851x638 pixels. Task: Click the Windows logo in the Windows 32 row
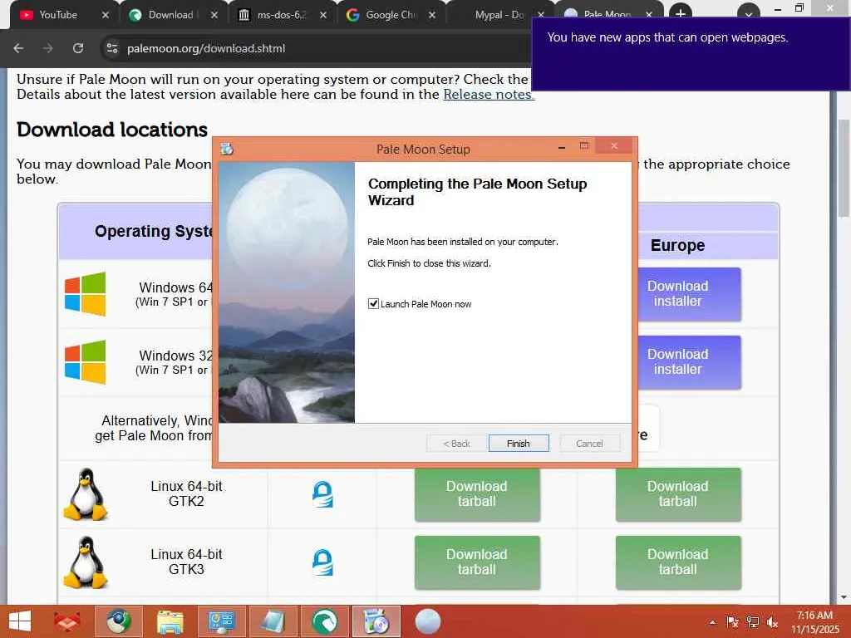(86, 362)
